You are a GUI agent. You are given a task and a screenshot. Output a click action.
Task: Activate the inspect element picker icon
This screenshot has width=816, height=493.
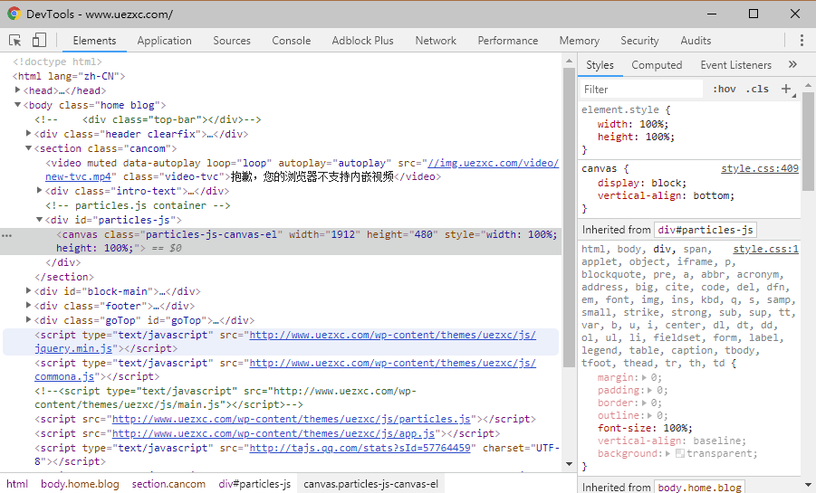pyautogui.click(x=15, y=41)
